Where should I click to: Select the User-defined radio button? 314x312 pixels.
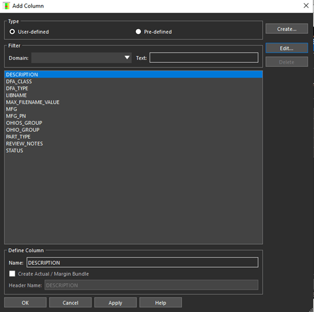[12, 32]
